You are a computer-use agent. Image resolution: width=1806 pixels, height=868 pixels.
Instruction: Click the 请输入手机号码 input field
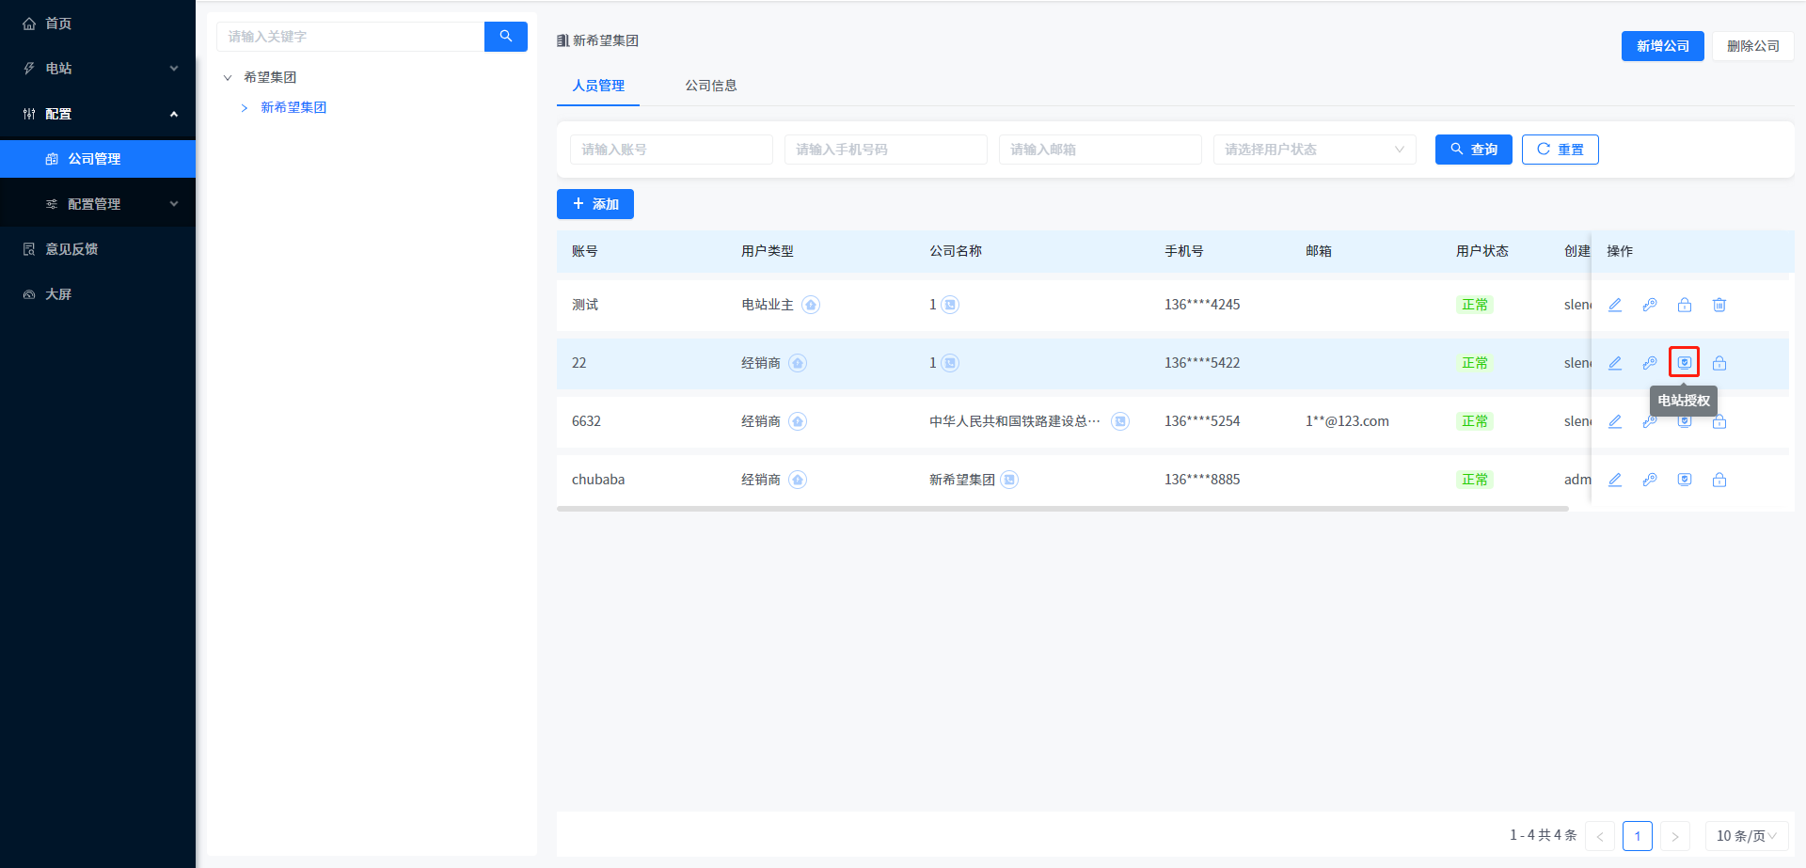pos(885,150)
